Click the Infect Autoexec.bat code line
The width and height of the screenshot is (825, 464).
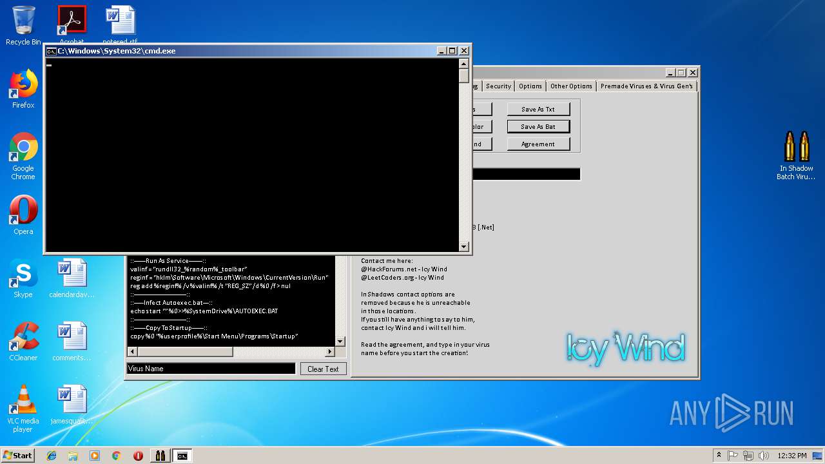(171, 303)
